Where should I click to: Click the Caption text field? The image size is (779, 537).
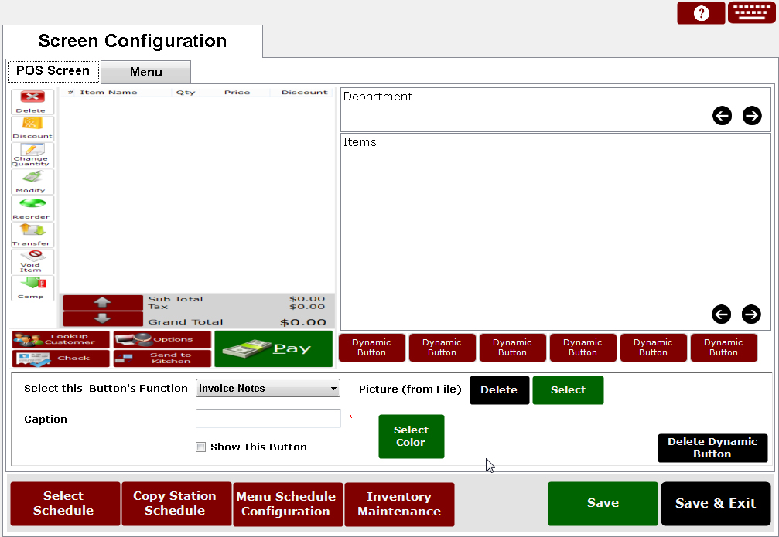pos(268,419)
